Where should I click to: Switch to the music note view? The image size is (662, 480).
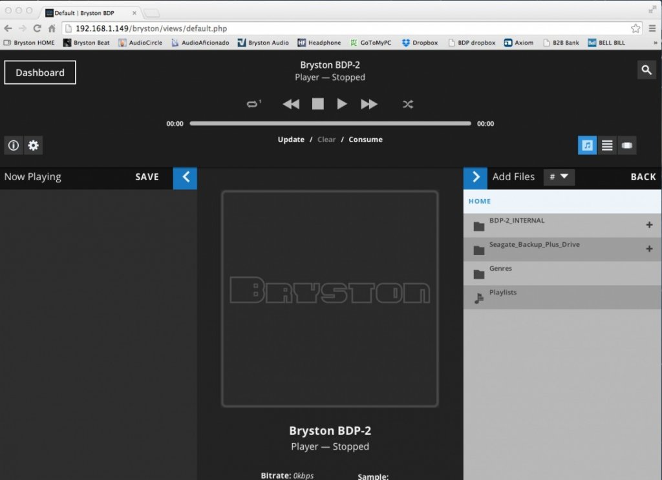point(587,145)
